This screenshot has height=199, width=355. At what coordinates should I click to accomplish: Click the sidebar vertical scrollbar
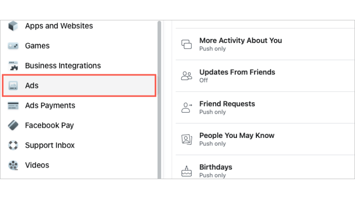click(159, 97)
